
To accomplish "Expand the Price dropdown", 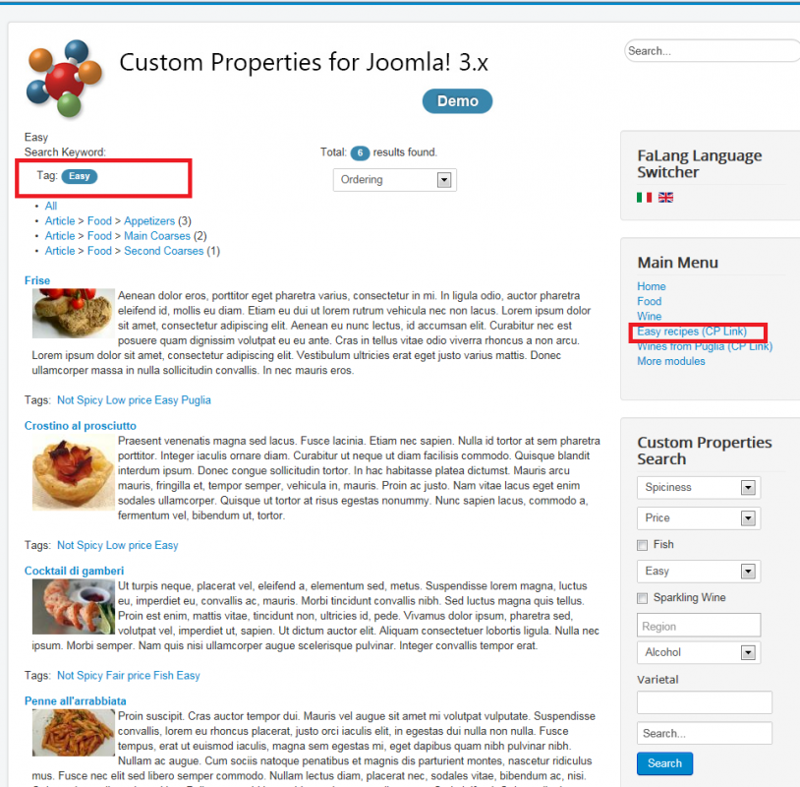I will click(x=699, y=518).
